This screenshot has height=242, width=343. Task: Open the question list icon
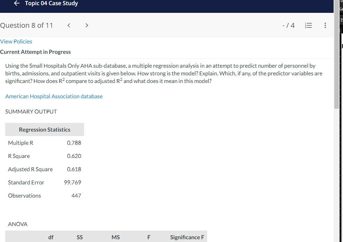tap(309, 25)
